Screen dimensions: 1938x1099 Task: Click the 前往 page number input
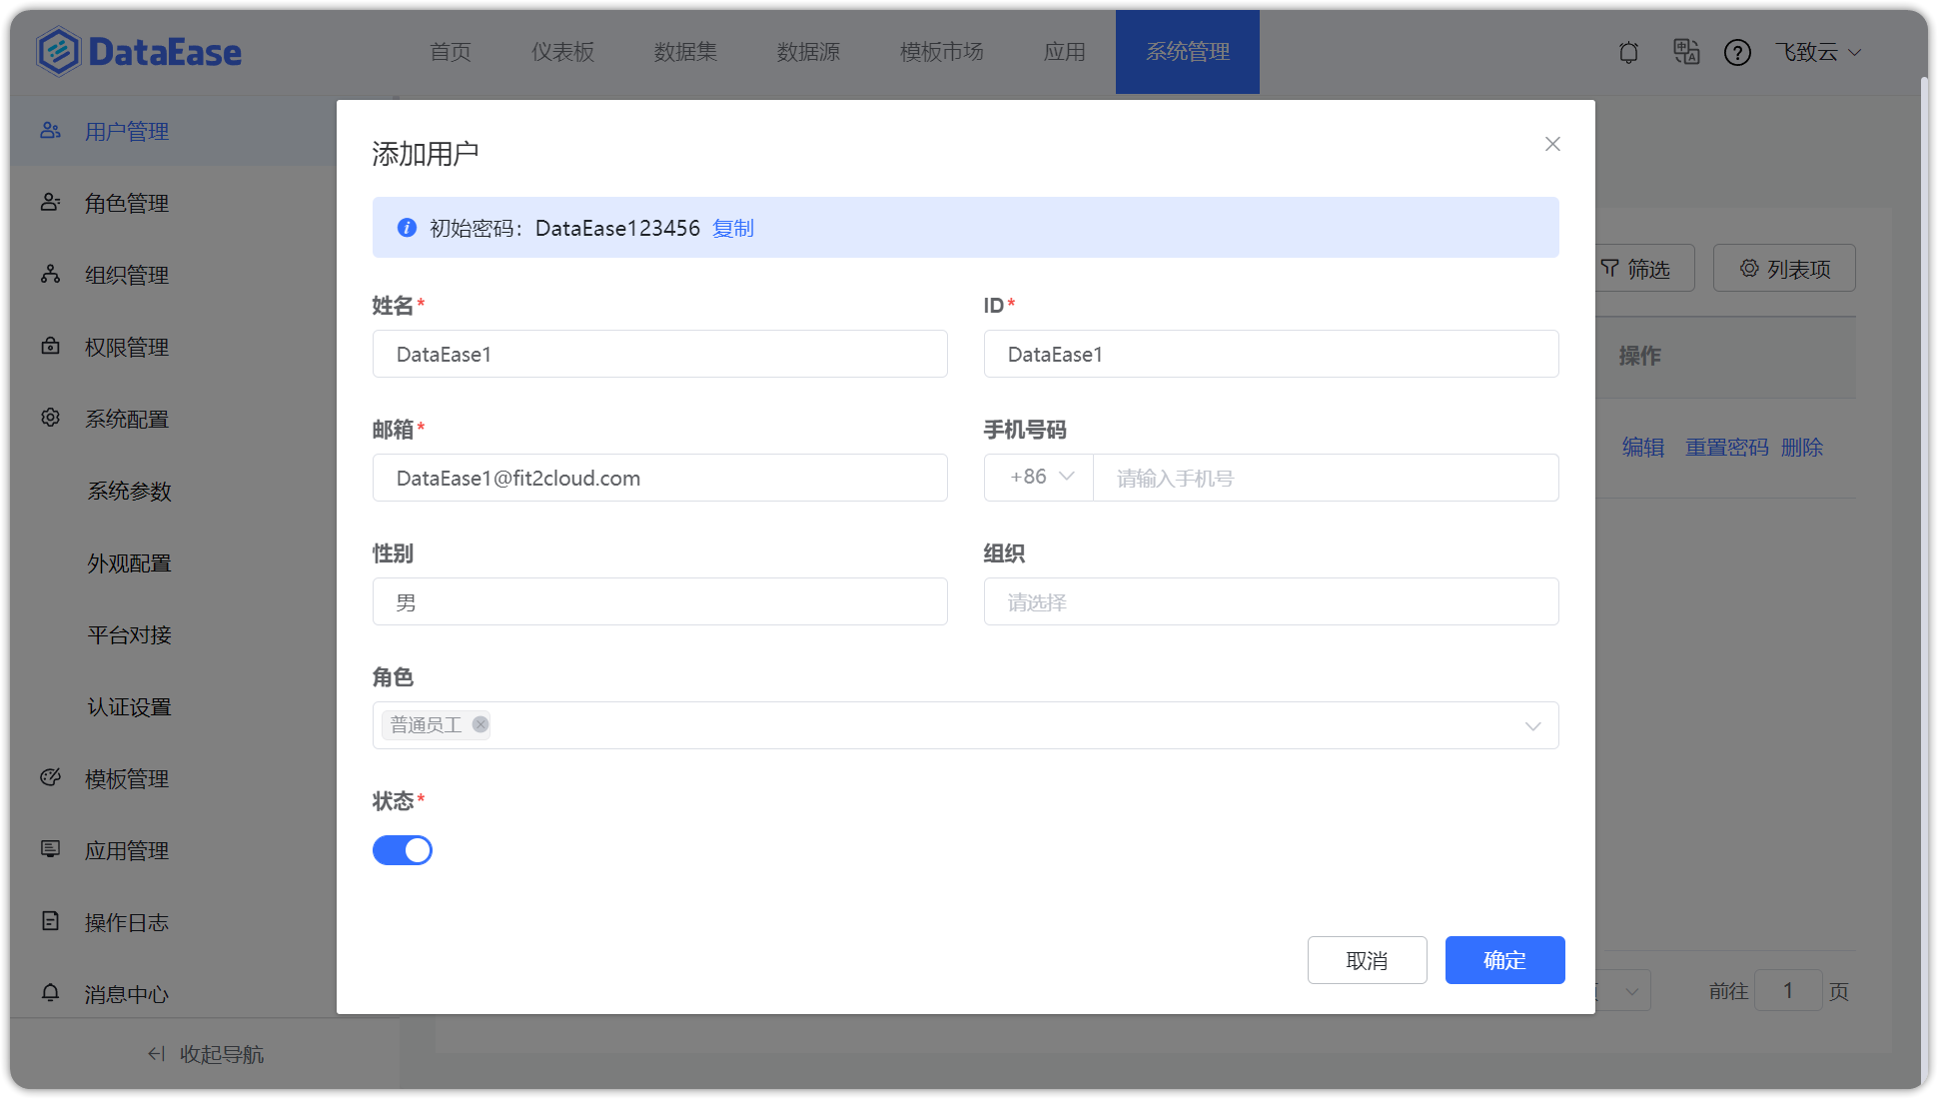pyautogui.click(x=1788, y=990)
